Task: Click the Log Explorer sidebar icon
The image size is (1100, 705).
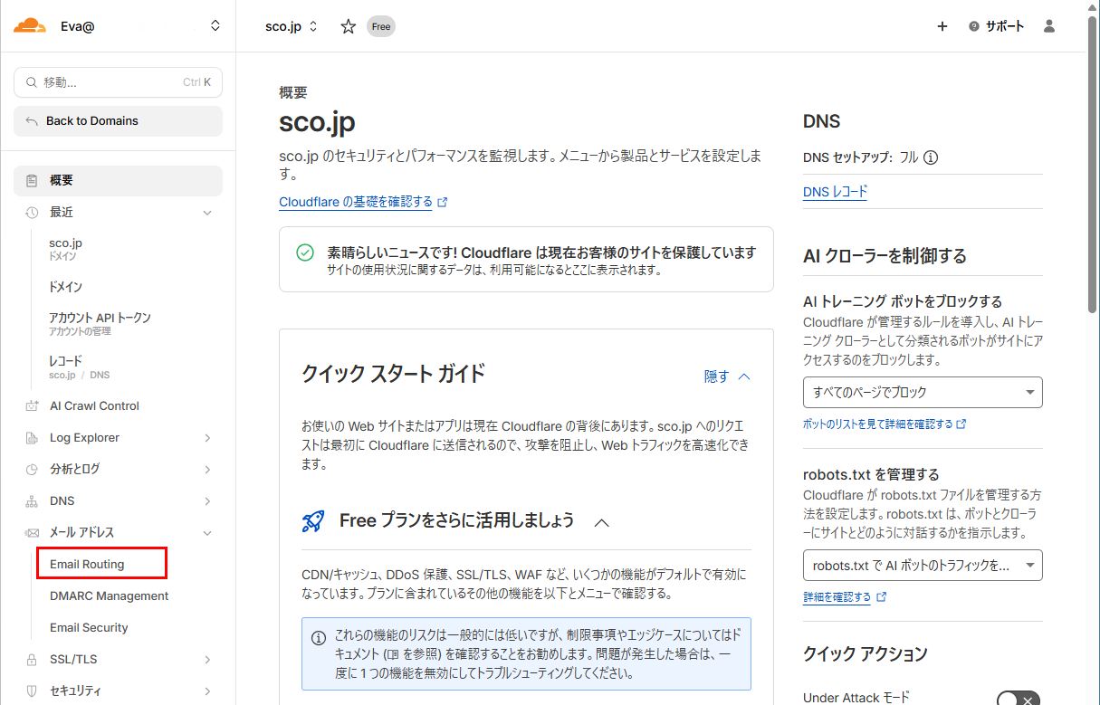Action: coord(31,437)
